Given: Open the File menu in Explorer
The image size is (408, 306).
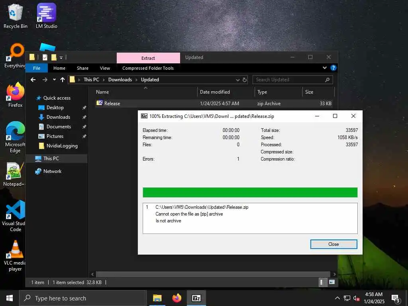Looking at the screenshot, I should tap(37, 68).
